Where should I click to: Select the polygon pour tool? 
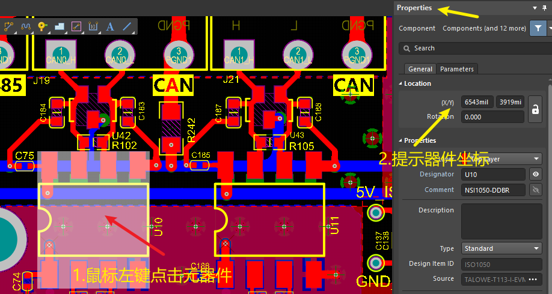pos(59,26)
